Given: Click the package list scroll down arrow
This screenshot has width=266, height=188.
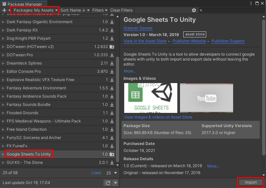Looking at the screenshot, I should click(118, 165).
